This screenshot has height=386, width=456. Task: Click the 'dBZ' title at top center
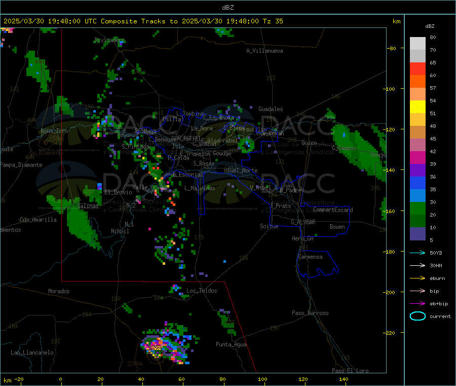(227, 8)
